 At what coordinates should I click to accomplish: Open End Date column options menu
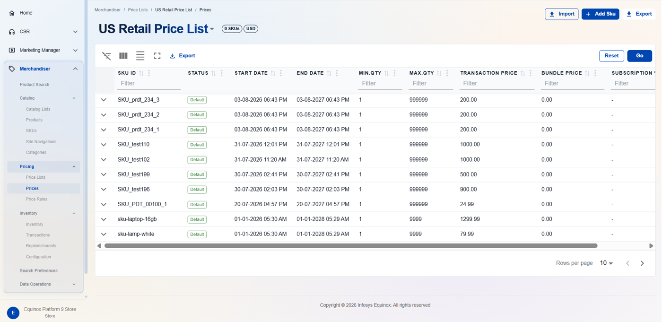[x=337, y=73]
